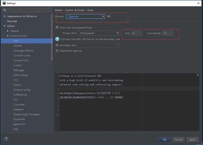Screen dimensions: 203x145
Task: Open gettext PO settings
Action: point(19,124)
